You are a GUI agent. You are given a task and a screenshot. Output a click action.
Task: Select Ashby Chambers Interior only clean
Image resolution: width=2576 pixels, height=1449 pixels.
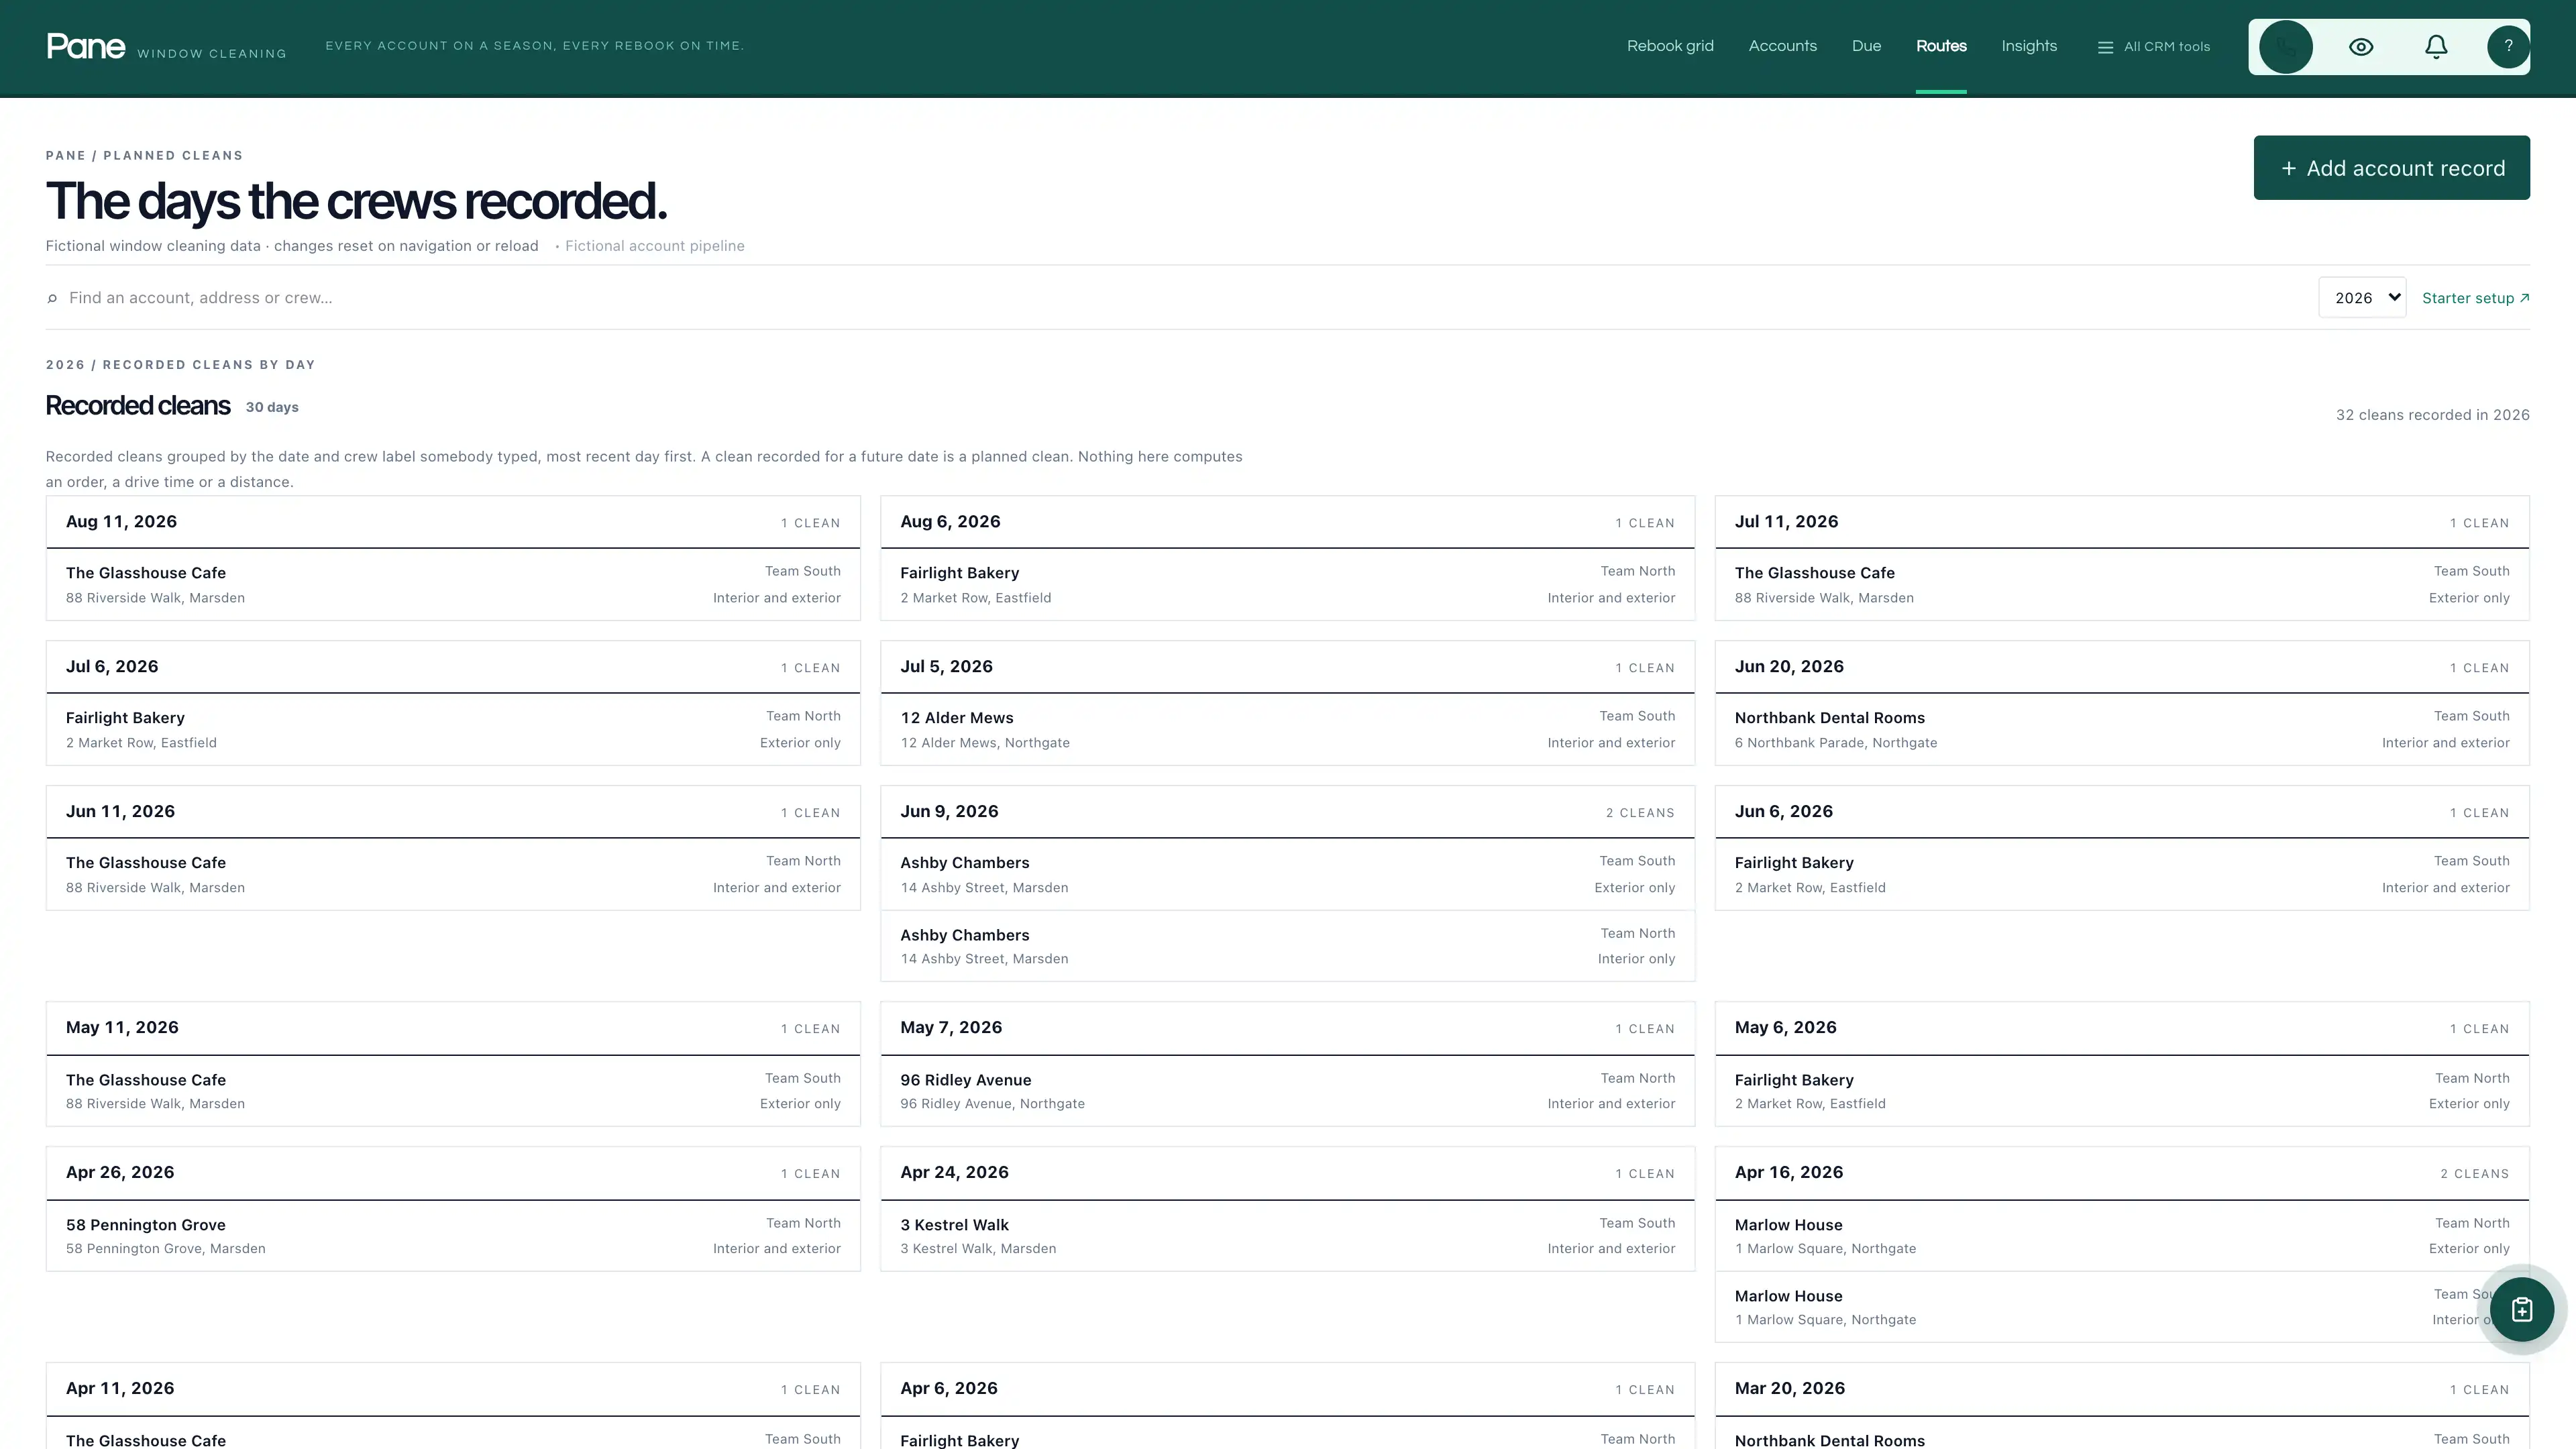[1287, 946]
